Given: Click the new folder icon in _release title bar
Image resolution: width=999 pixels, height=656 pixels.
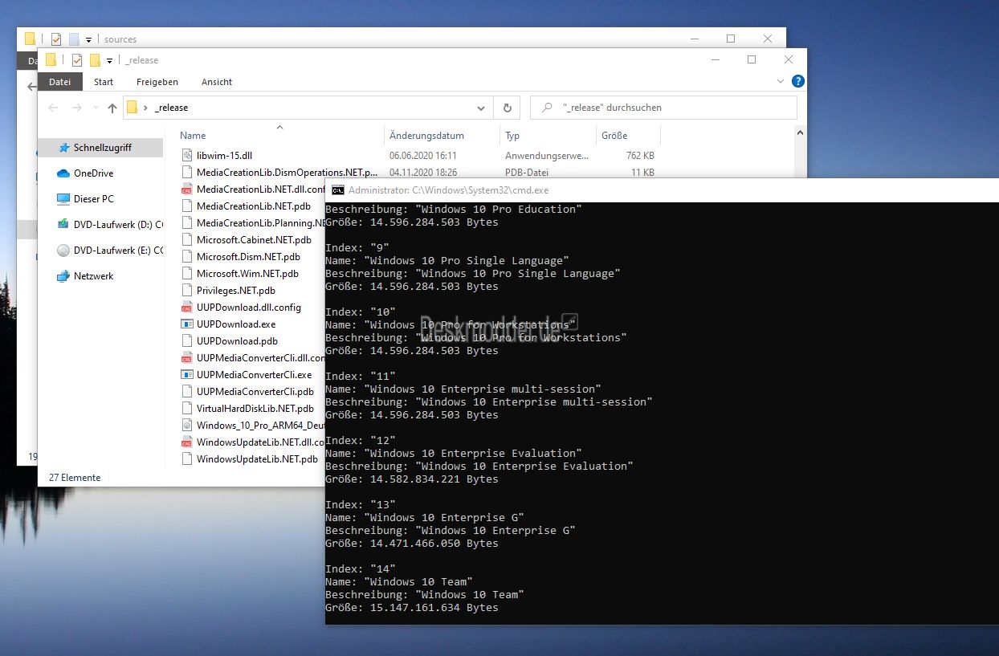Looking at the screenshot, I should pyautogui.click(x=95, y=60).
